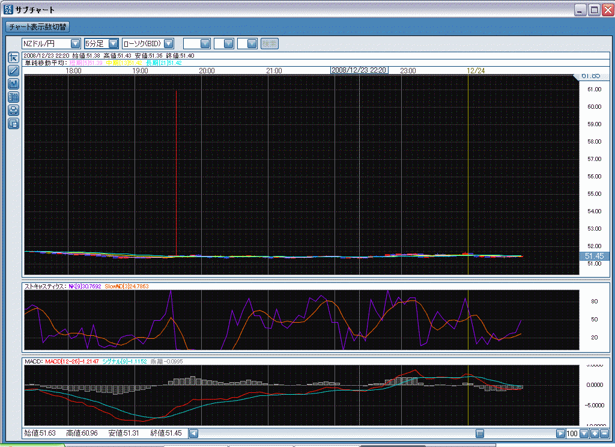Open the first empty date dropdown
The image size is (615, 447).
[205, 43]
